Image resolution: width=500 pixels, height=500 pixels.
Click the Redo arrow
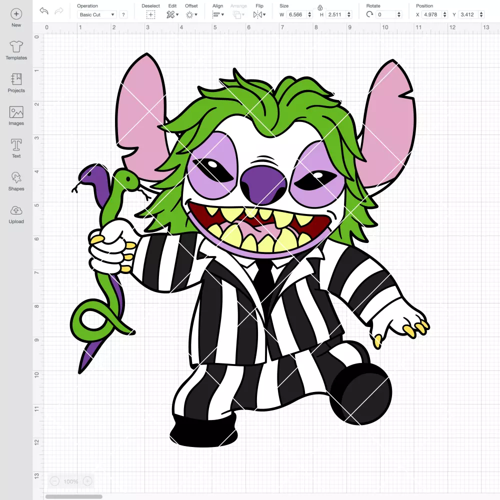click(59, 11)
